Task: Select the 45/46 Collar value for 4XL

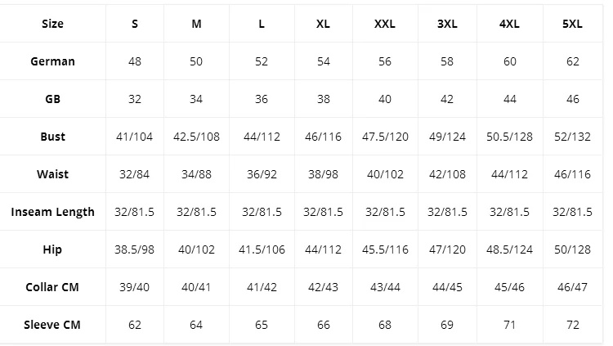Action: pos(509,287)
